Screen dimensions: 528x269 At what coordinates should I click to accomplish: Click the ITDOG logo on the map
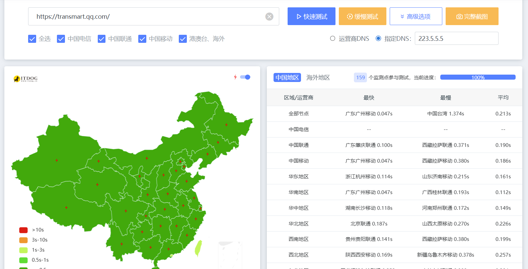[x=25, y=79]
